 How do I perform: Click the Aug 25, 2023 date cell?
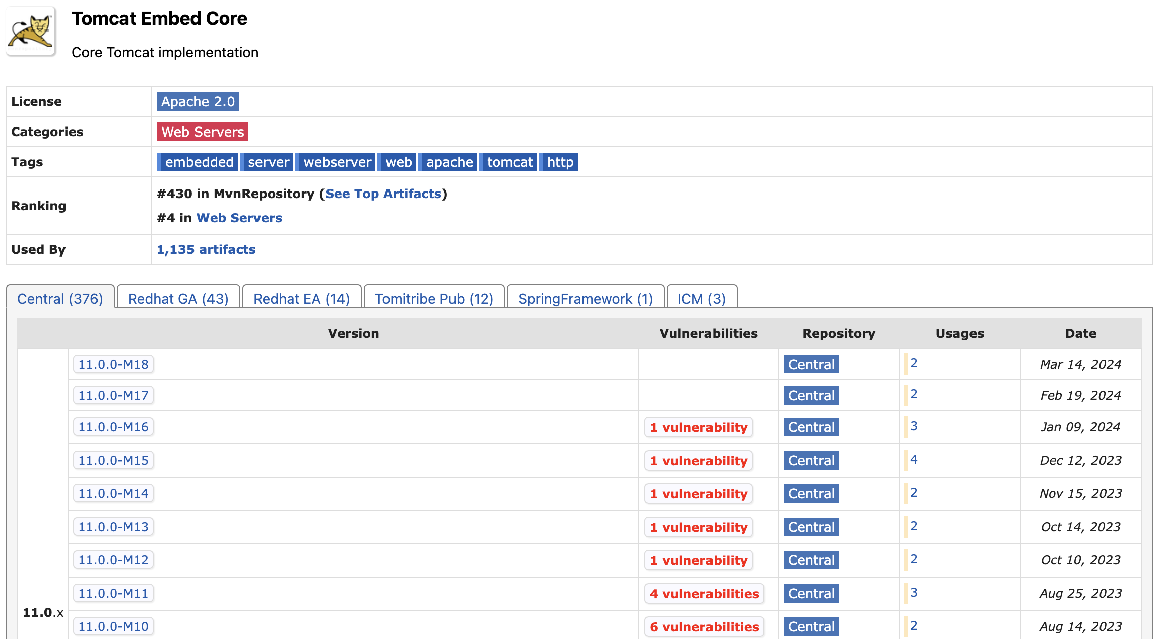pyautogui.click(x=1080, y=593)
